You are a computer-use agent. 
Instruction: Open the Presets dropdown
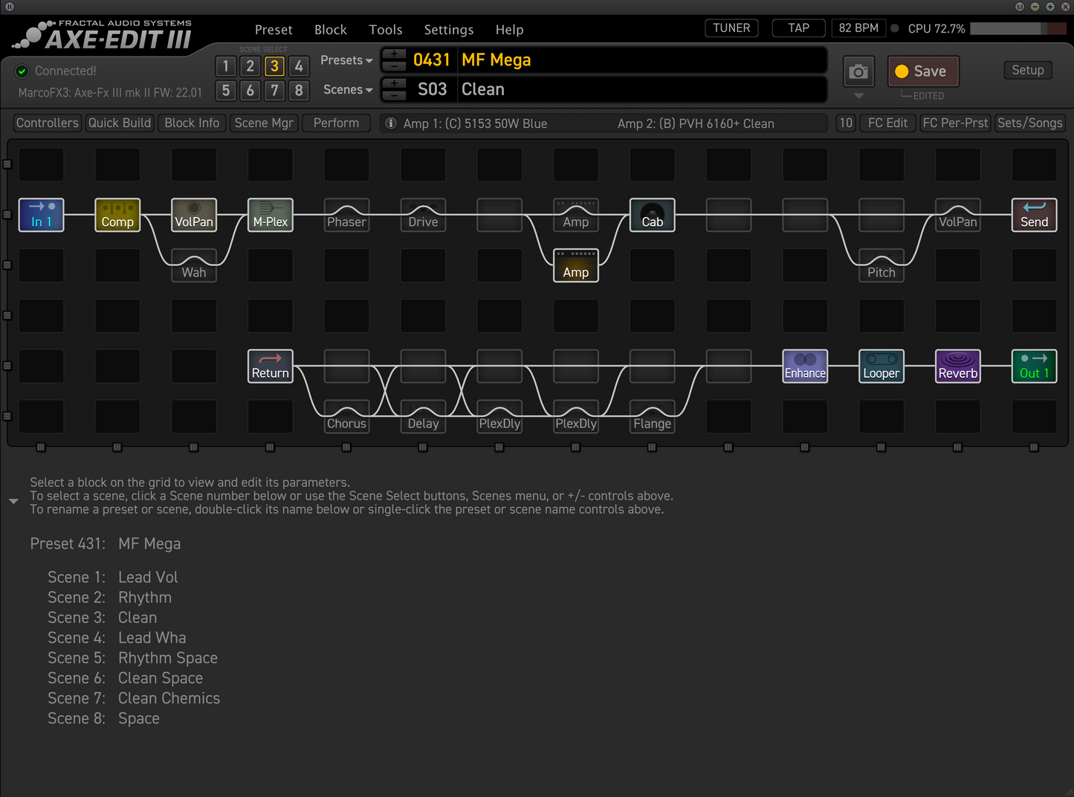point(346,60)
